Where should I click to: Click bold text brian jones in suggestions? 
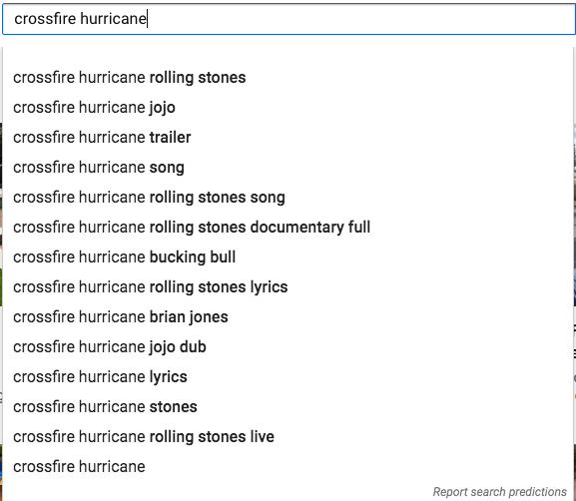tap(189, 317)
